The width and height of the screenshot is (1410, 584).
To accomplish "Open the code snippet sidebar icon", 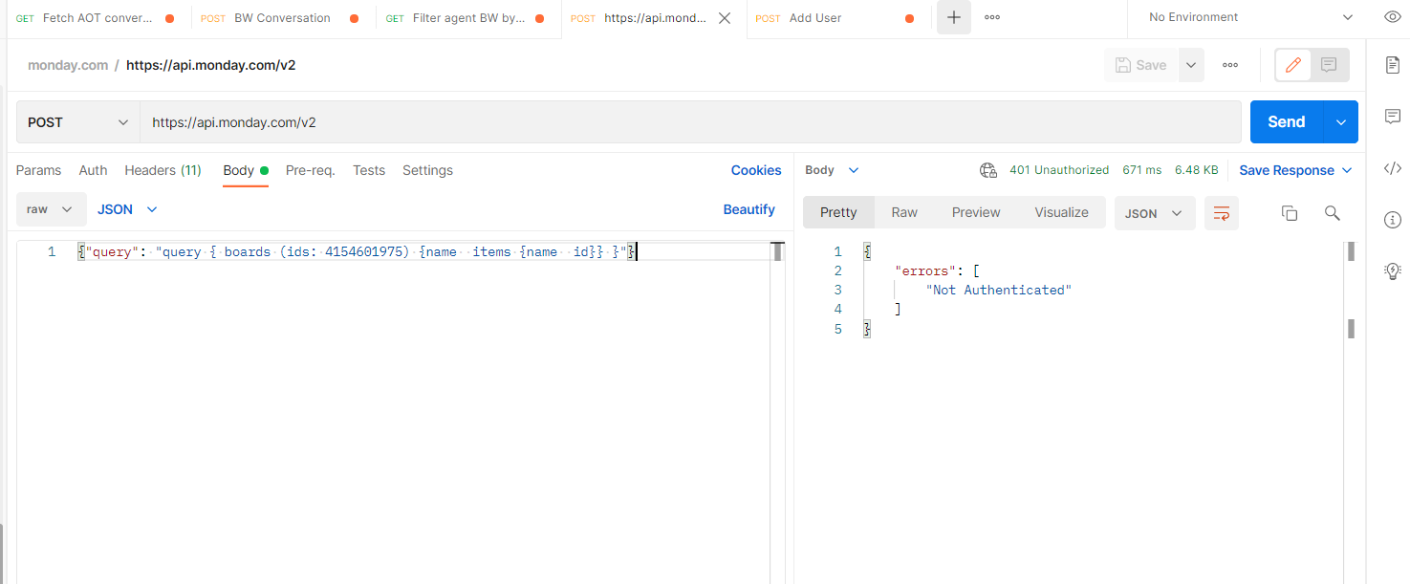I will 1393,168.
